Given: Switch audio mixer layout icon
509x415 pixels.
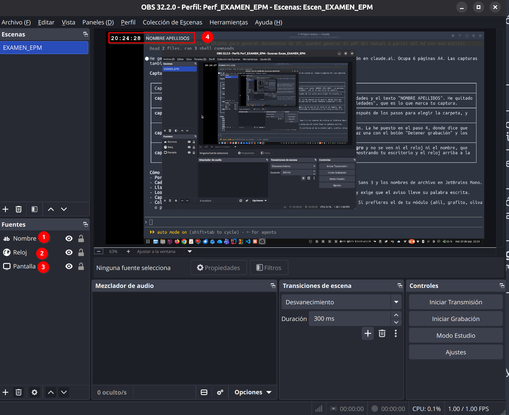Looking at the screenshot, I should (204, 392).
